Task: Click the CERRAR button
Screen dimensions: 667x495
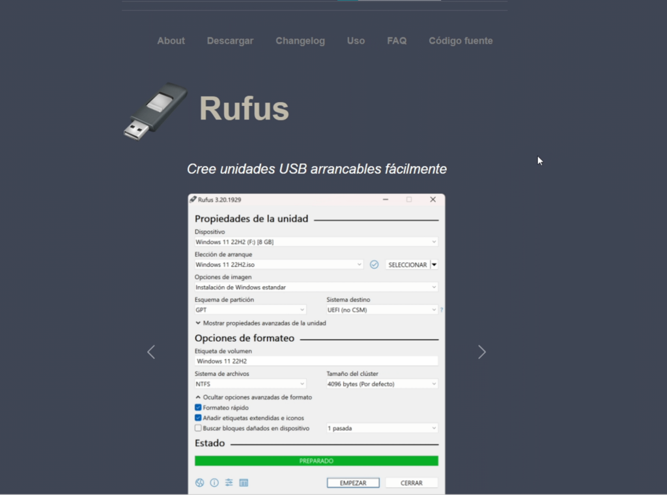Action: [x=412, y=483]
